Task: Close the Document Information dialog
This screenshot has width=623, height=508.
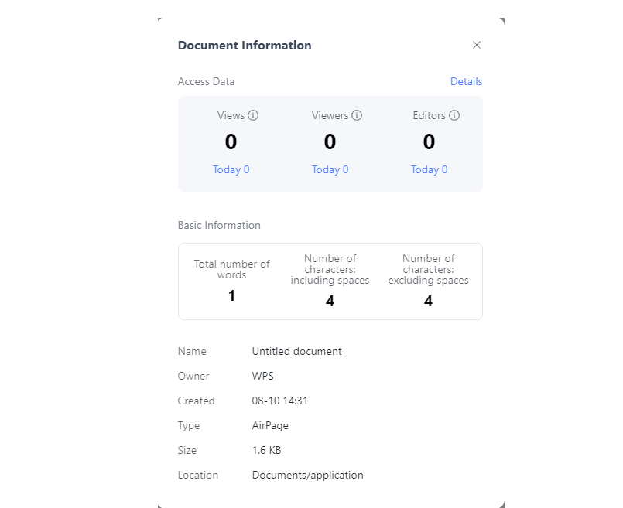Action: coord(477,45)
